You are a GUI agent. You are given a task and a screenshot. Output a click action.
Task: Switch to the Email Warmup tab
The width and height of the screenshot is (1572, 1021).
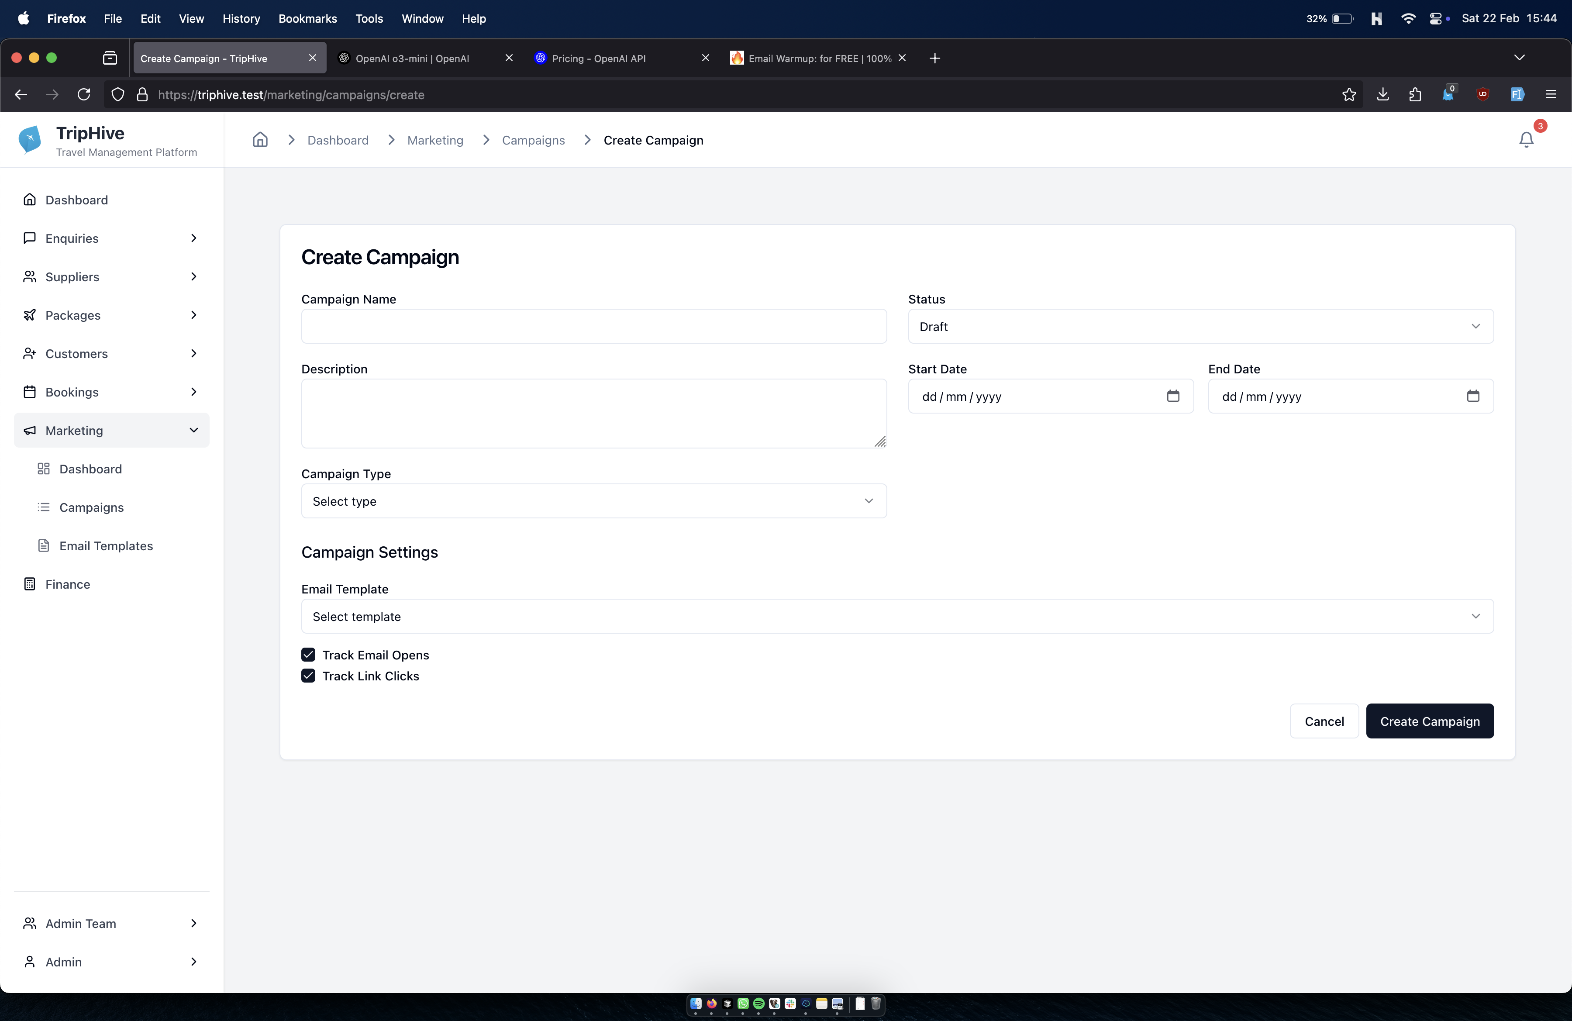click(x=819, y=58)
